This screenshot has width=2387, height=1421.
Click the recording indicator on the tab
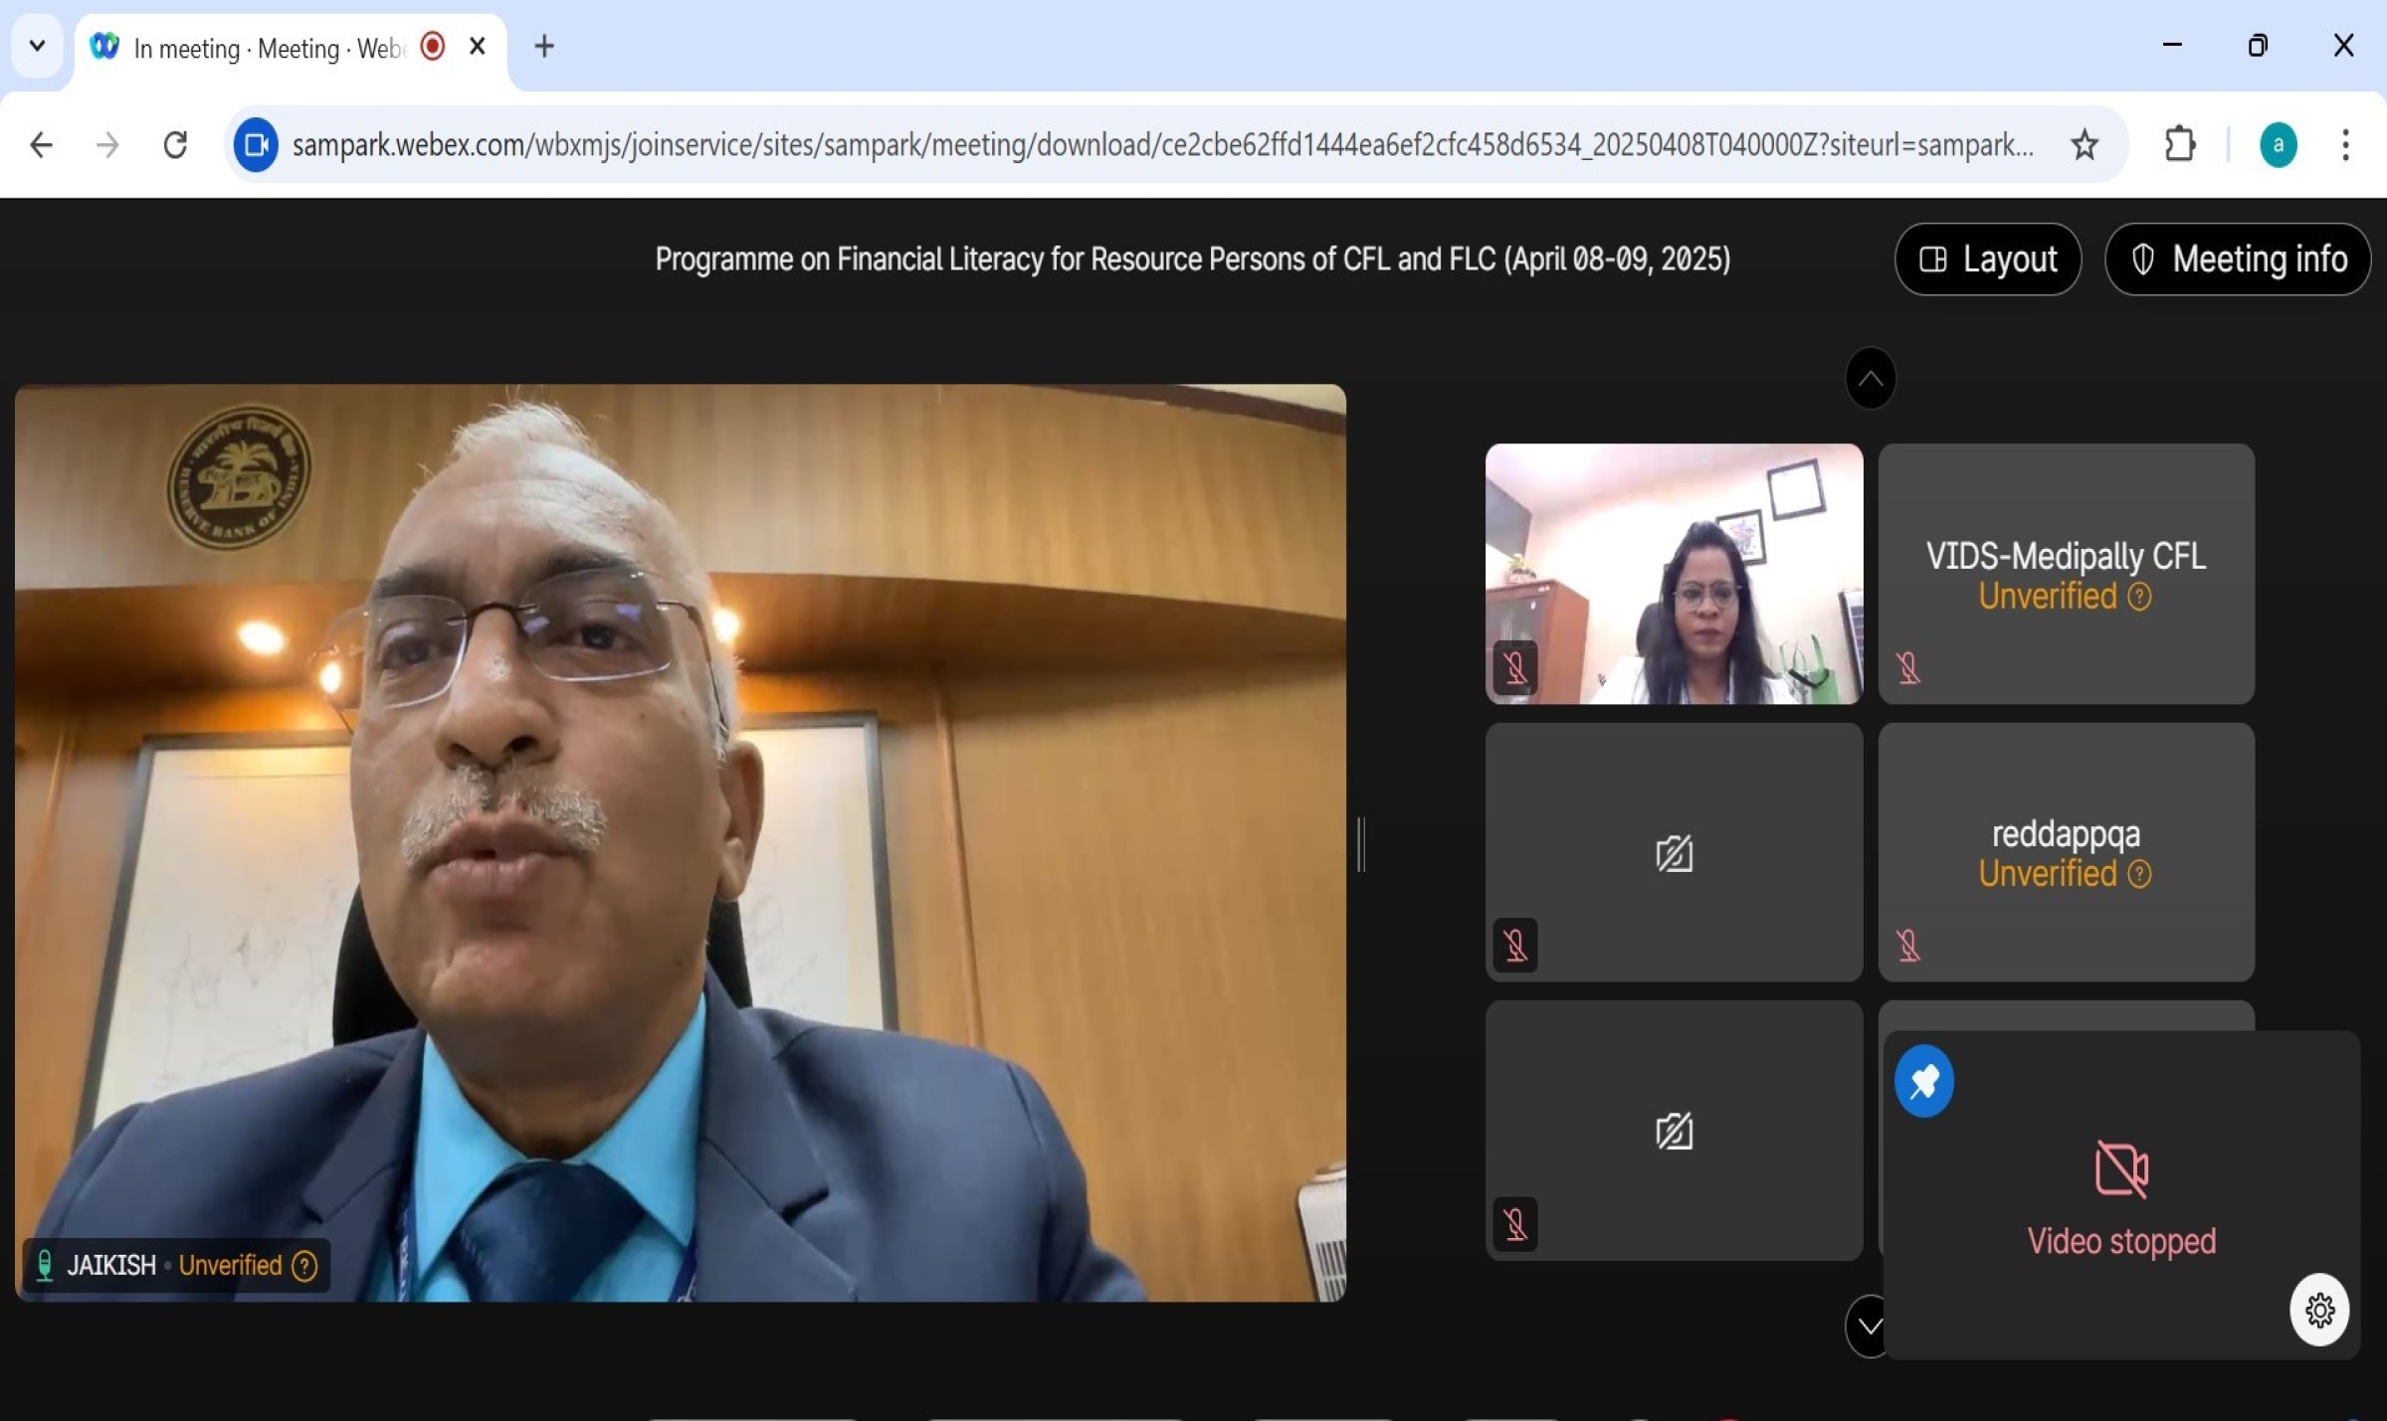[x=433, y=46]
